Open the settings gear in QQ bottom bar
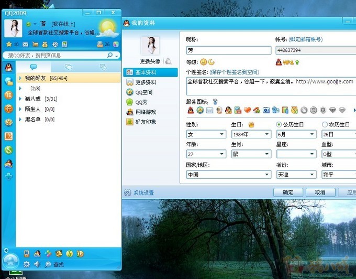 point(27,264)
